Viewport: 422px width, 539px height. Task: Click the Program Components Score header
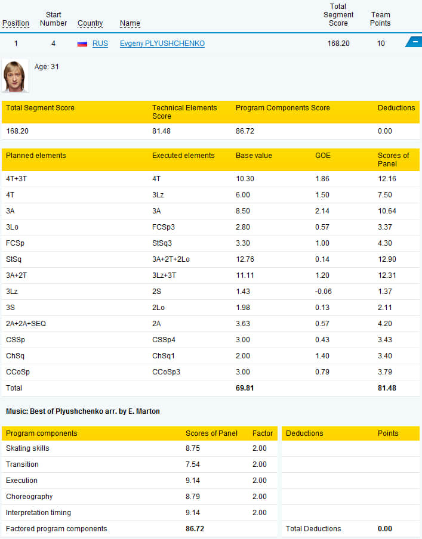(282, 107)
